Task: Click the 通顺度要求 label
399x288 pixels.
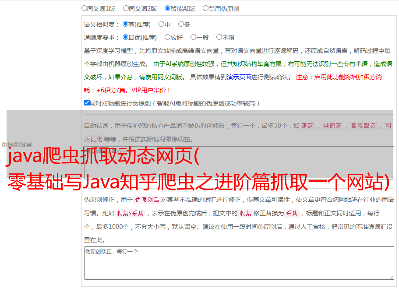Action: 102,38
